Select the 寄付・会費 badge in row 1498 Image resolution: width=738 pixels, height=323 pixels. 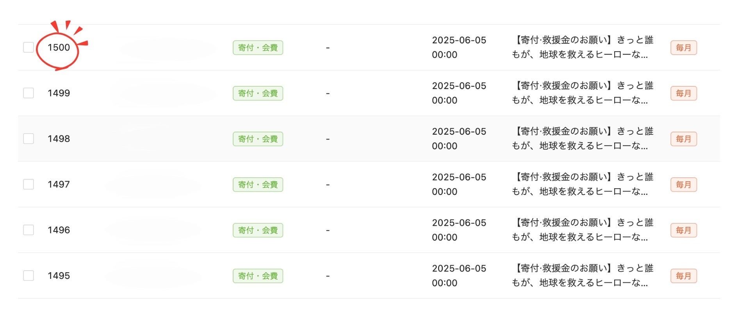click(258, 139)
